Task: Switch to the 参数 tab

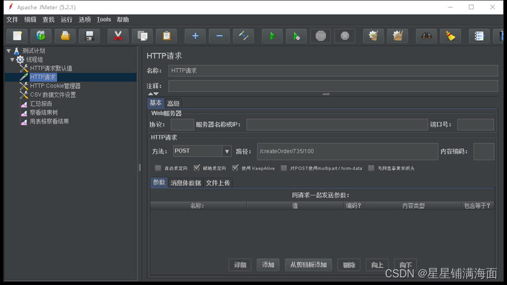Action: point(159,182)
